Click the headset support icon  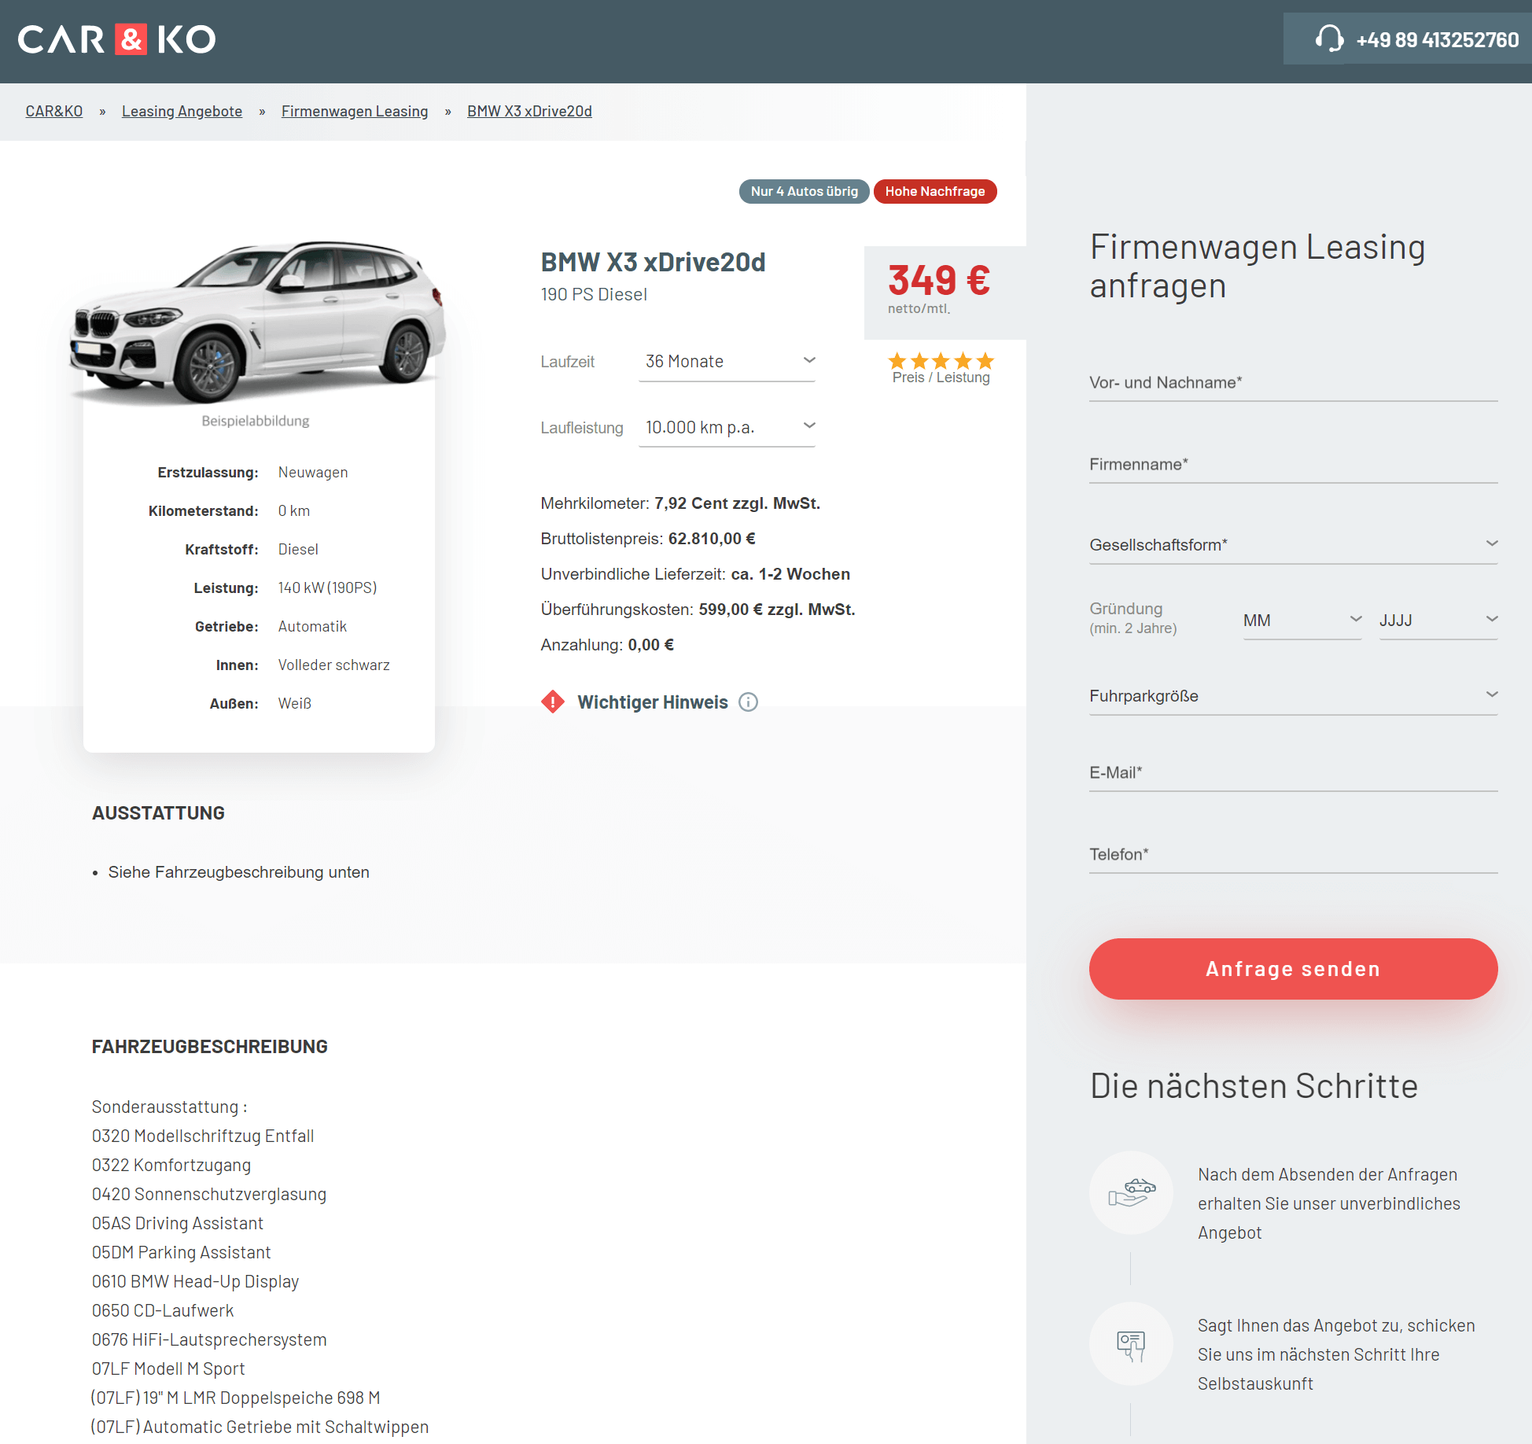click(1329, 39)
